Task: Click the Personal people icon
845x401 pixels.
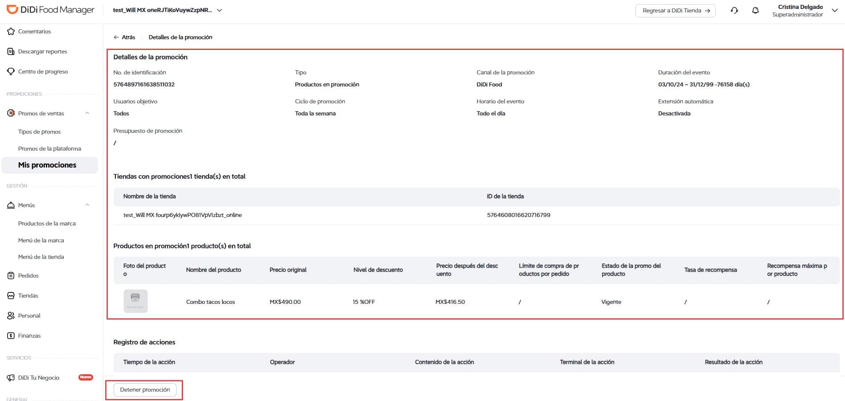Action: click(11, 315)
